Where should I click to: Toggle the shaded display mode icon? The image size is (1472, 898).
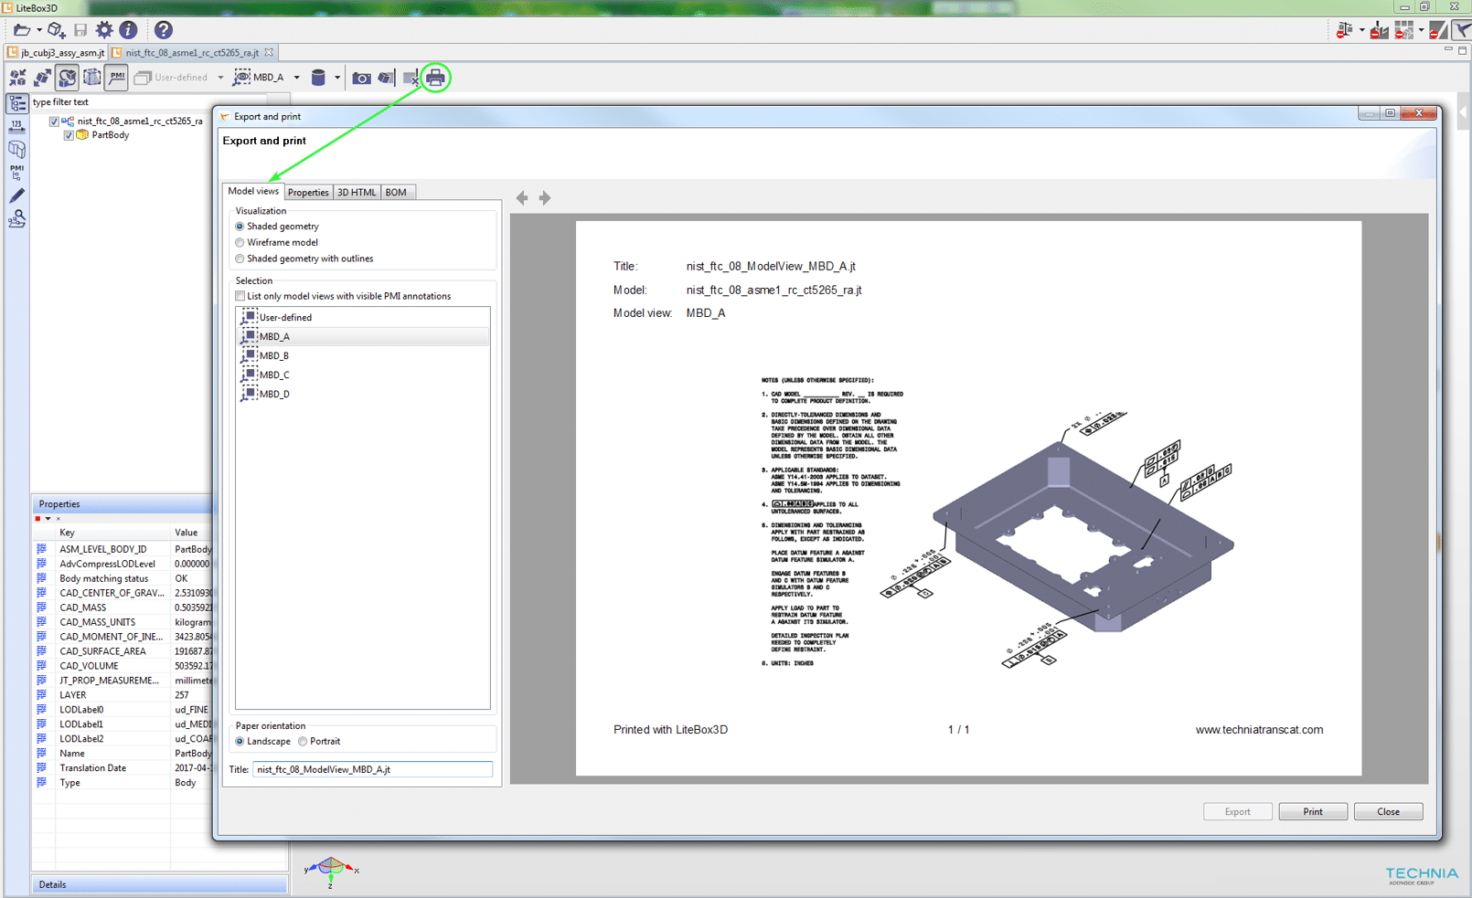pyautogui.click(x=67, y=78)
